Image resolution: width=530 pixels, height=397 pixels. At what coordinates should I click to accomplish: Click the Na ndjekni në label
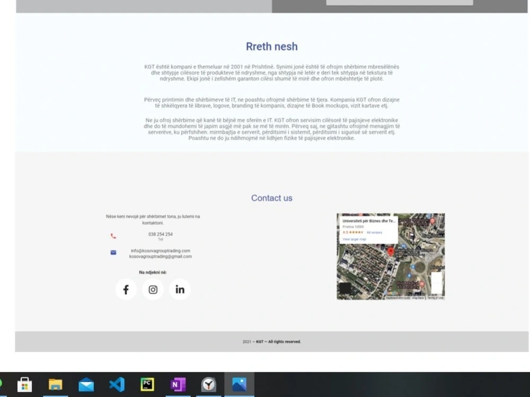coord(153,272)
